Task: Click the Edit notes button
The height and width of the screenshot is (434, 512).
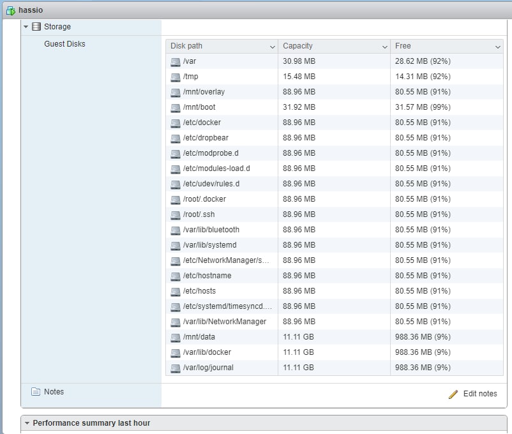Action: click(x=473, y=394)
